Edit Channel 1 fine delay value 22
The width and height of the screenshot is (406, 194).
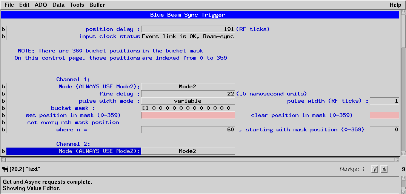pos(188,94)
